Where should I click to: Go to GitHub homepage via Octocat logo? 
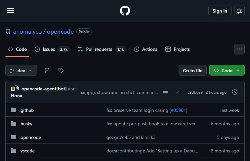[x=125, y=11]
